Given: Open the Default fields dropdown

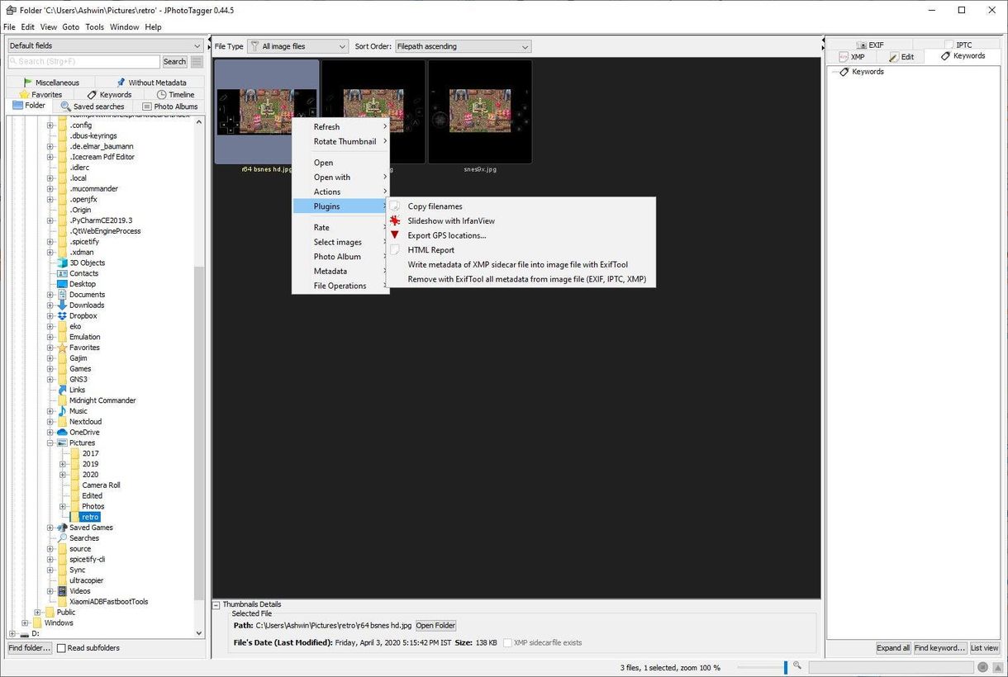Looking at the screenshot, I should pyautogui.click(x=105, y=46).
